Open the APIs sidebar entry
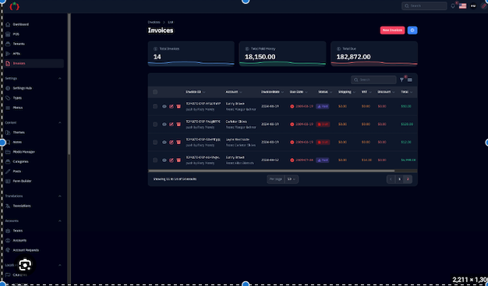The height and width of the screenshot is (286, 488). pyautogui.click(x=16, y=54)
